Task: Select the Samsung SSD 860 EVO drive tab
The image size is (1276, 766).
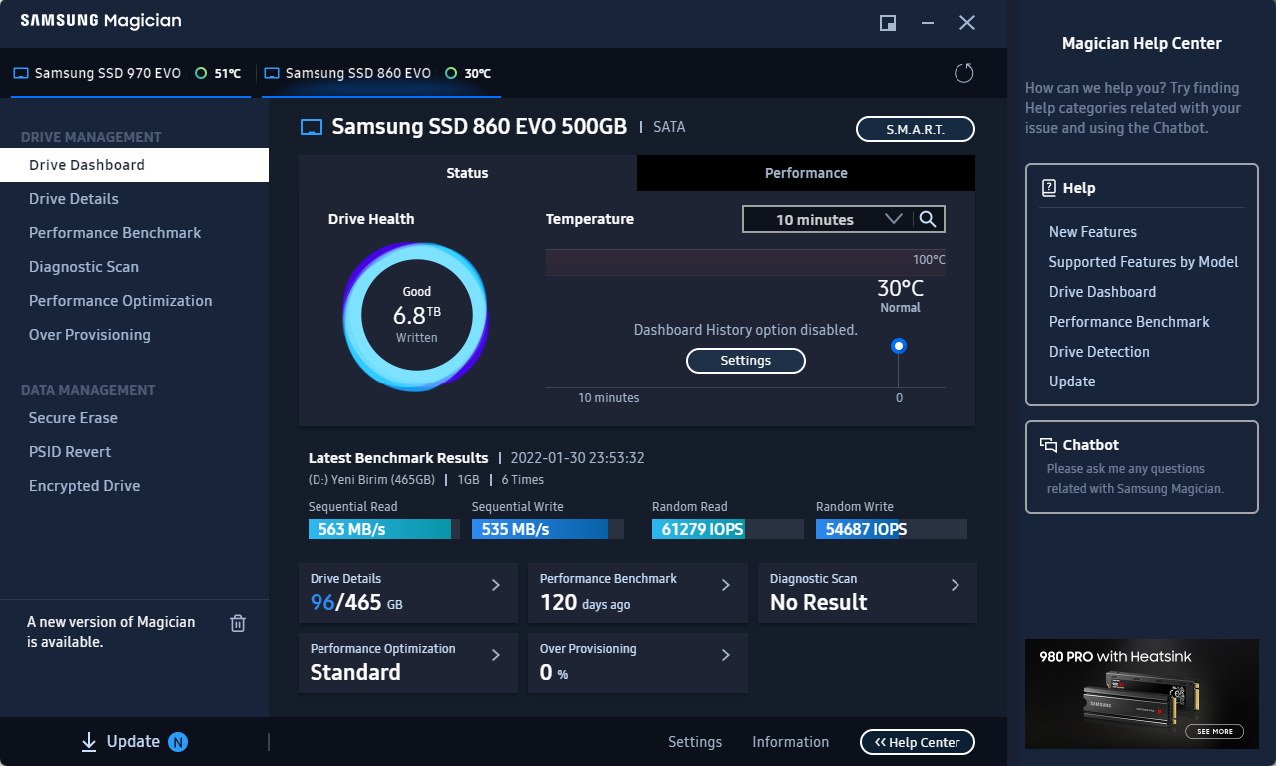Action: click(380, 73)
